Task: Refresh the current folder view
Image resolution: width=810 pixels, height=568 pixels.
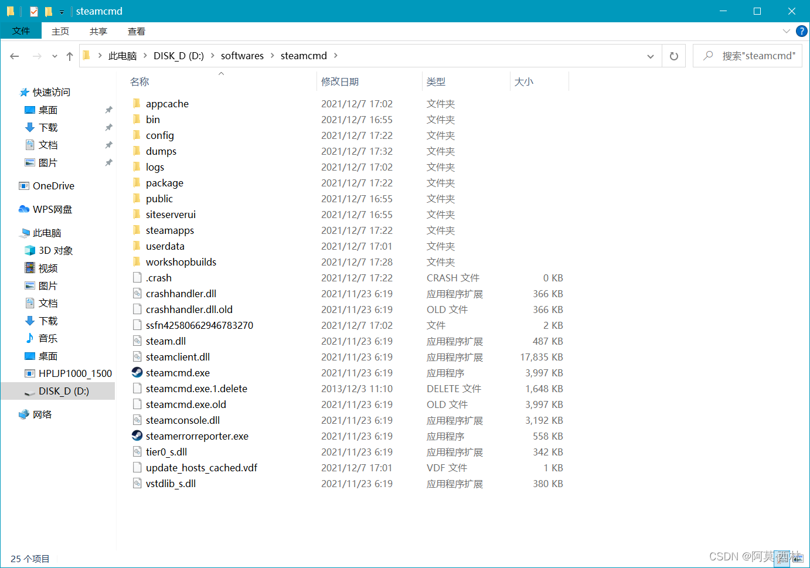Action: pos(674,56)
